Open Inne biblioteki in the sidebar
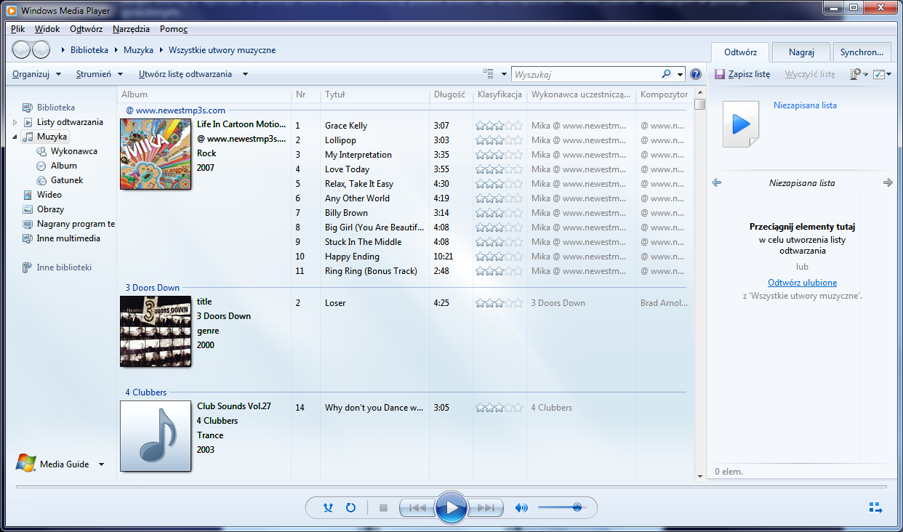The image size is (903, 532). tap(64, 267)
